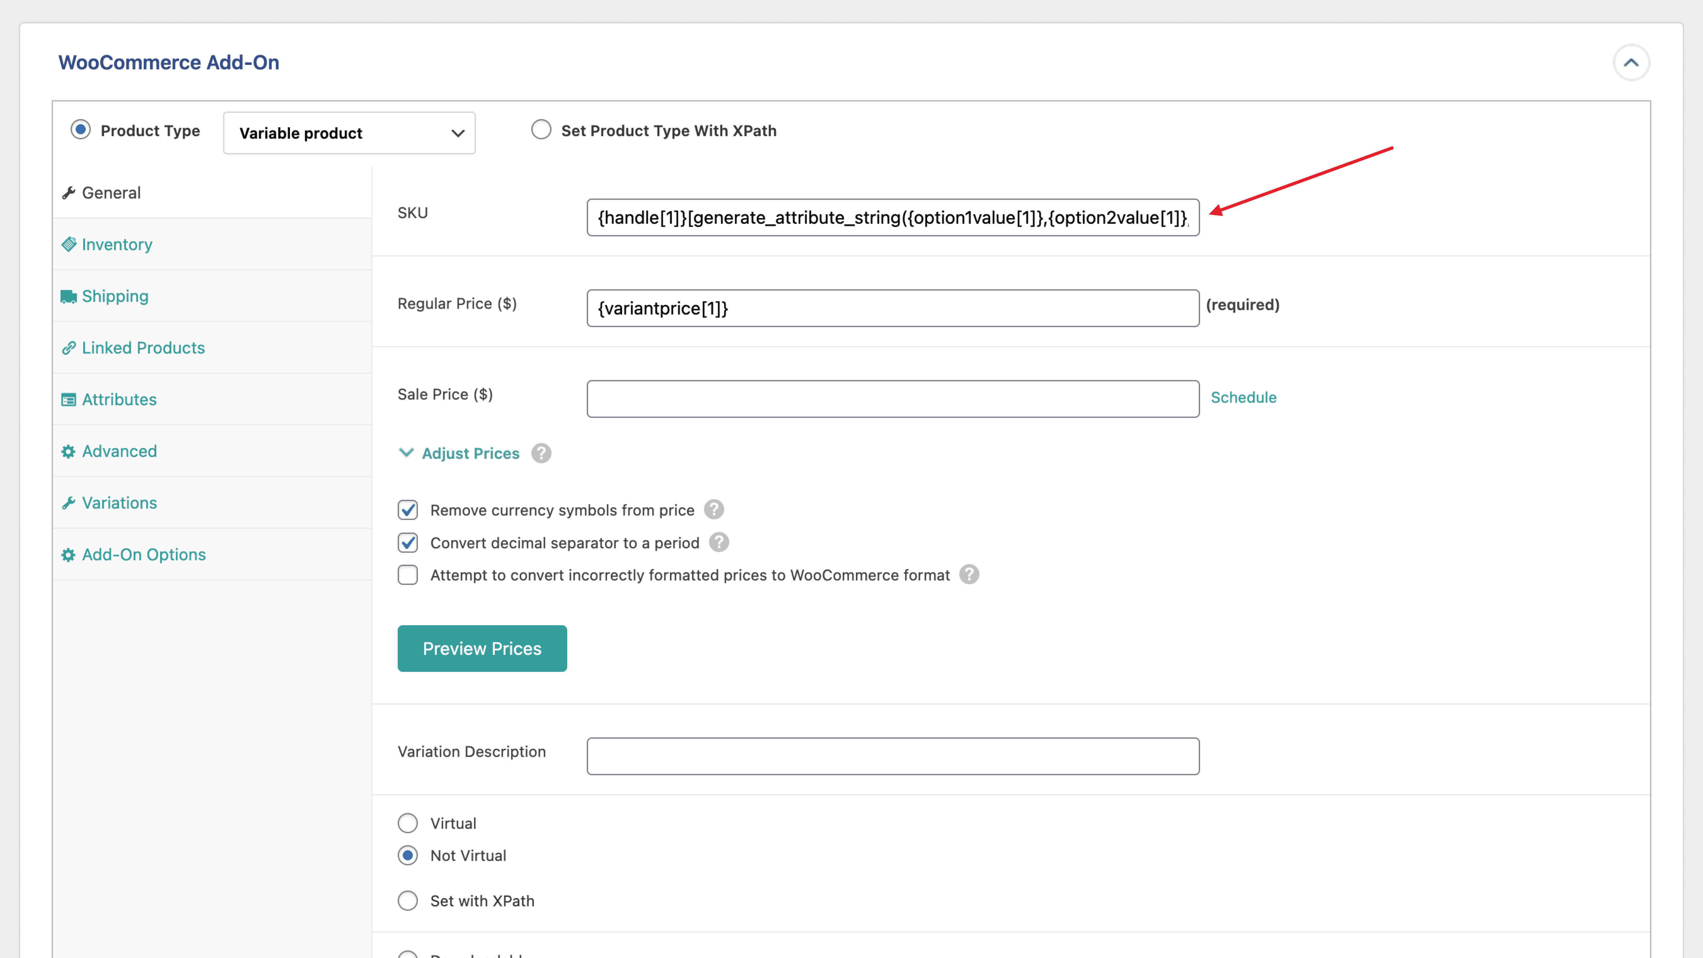Click the Variation Description input field
Screen dimensions: 1703x958
[892, 756]
